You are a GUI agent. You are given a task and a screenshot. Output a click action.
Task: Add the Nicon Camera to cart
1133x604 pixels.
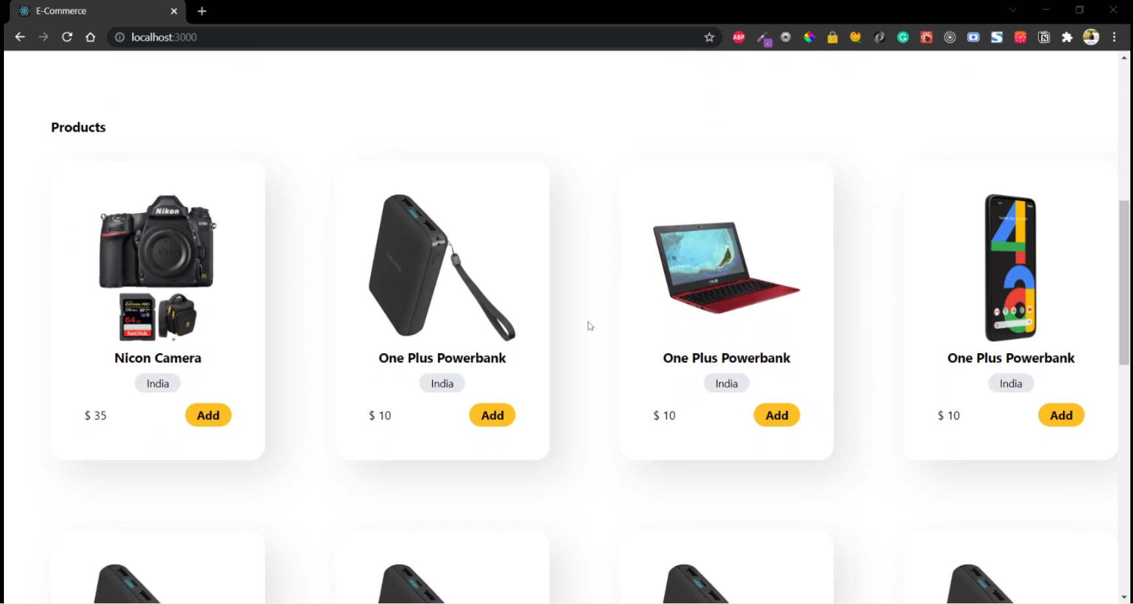pyautogui.click(x=208, y=415)
